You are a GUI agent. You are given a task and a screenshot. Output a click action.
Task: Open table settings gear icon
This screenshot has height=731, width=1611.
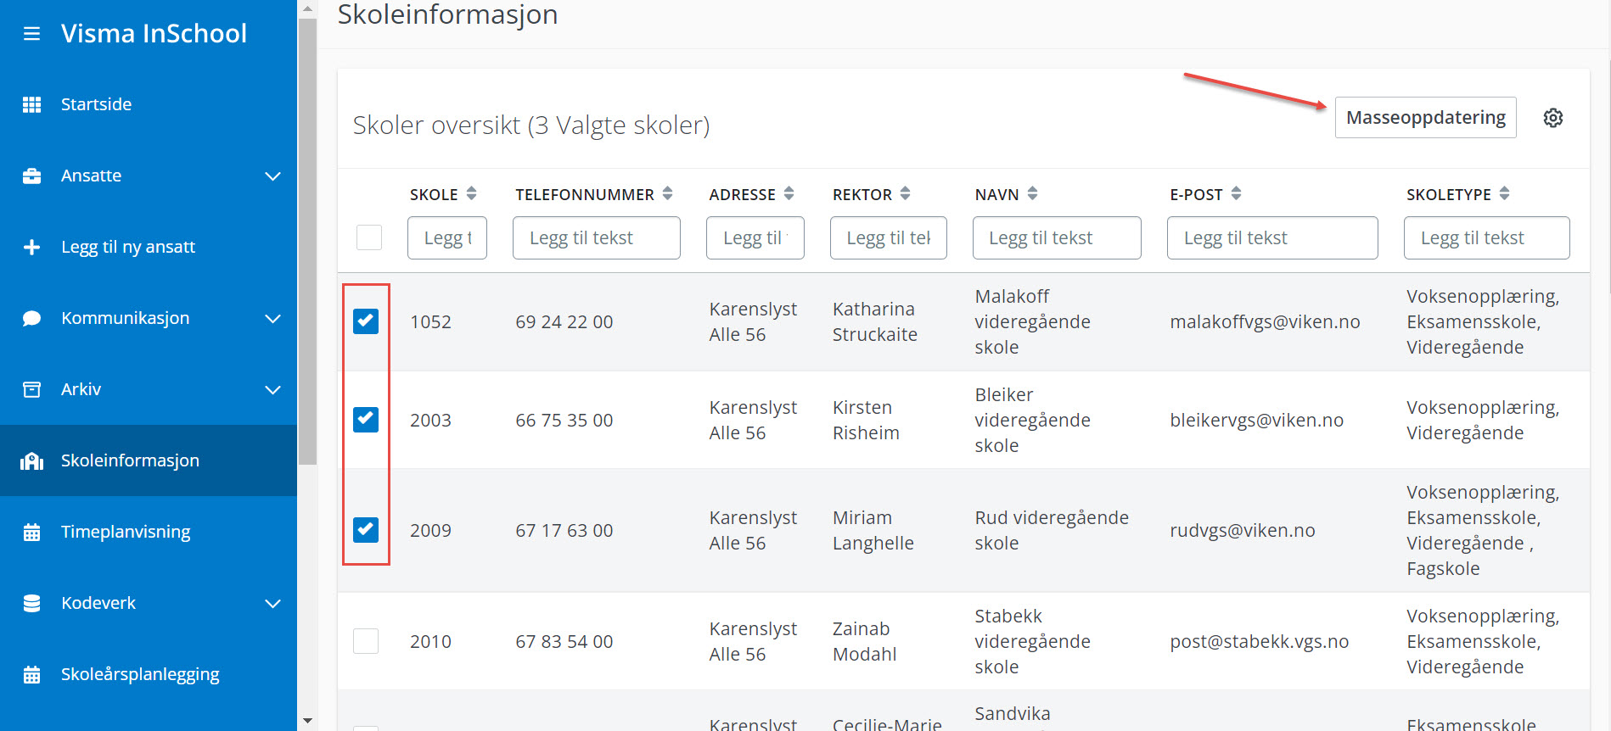(x=1552, y=118)
